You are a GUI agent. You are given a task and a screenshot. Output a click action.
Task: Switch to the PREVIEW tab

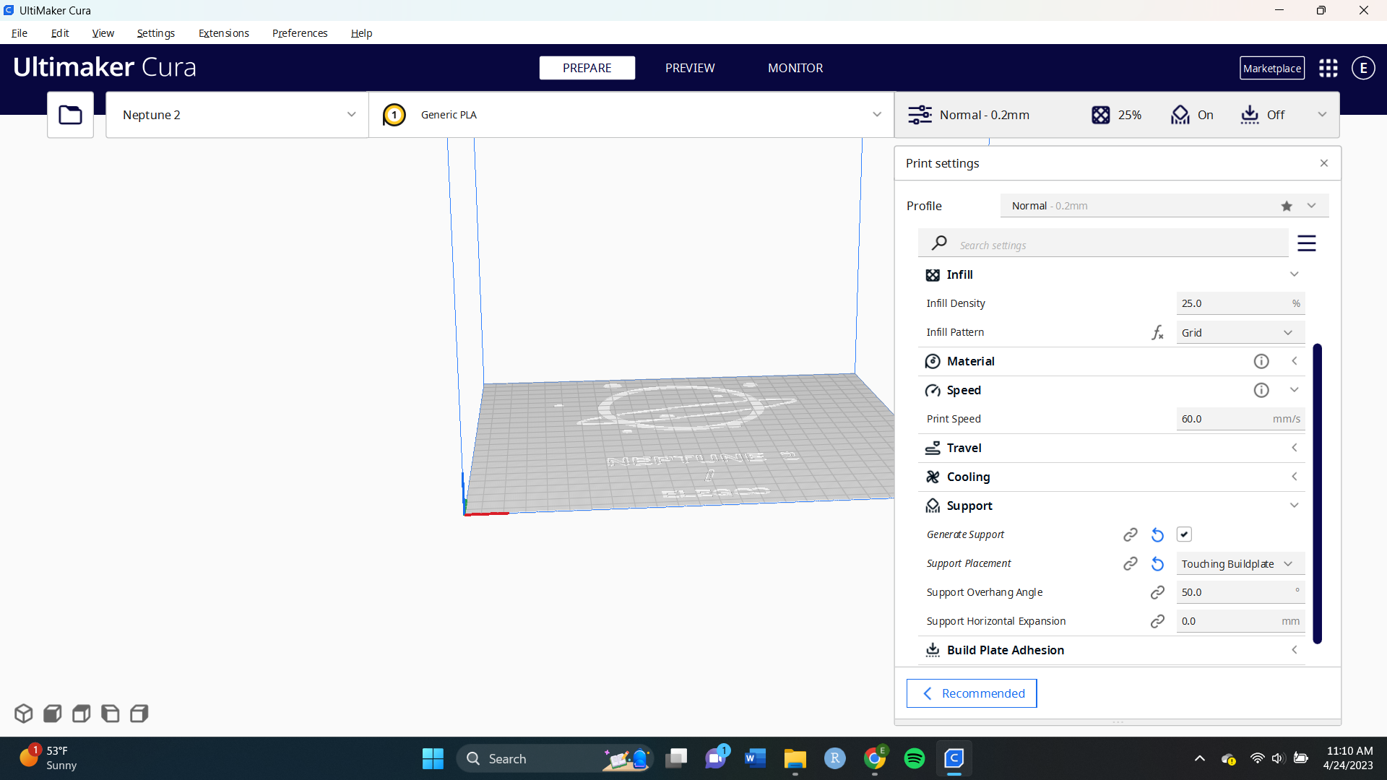pyautogui.click(x=689, y=68)
